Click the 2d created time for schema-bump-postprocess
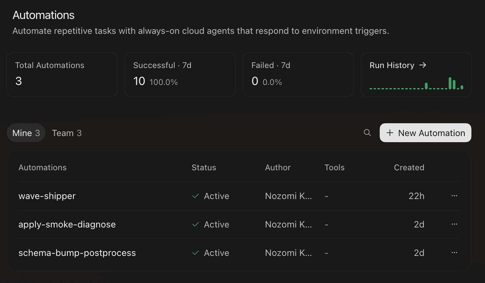This screenshot has width=485, height=283. tap(419, 253)
